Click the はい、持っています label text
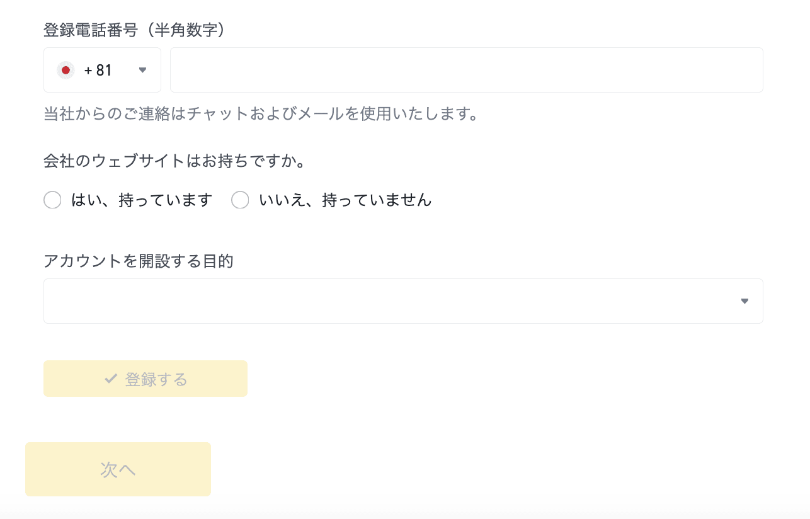 tap(142, 200)
